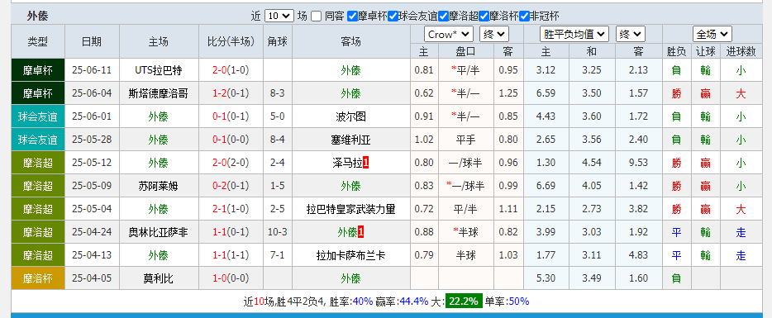Open the 塞维利亚 team link
Viewport: 772px width, 318px height.
[x=351, y=140]
